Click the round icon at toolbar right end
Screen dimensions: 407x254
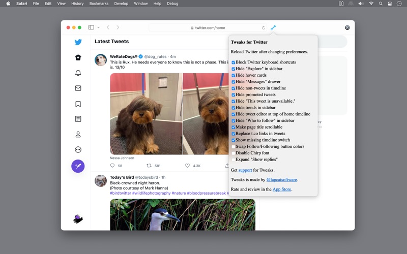point(347,27)
